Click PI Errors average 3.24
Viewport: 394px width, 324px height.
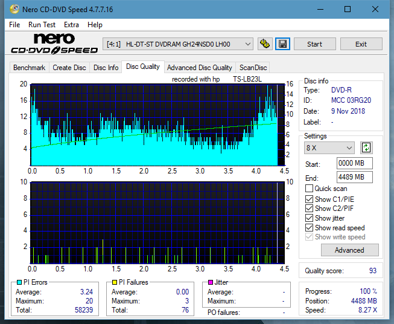point(86,292)
